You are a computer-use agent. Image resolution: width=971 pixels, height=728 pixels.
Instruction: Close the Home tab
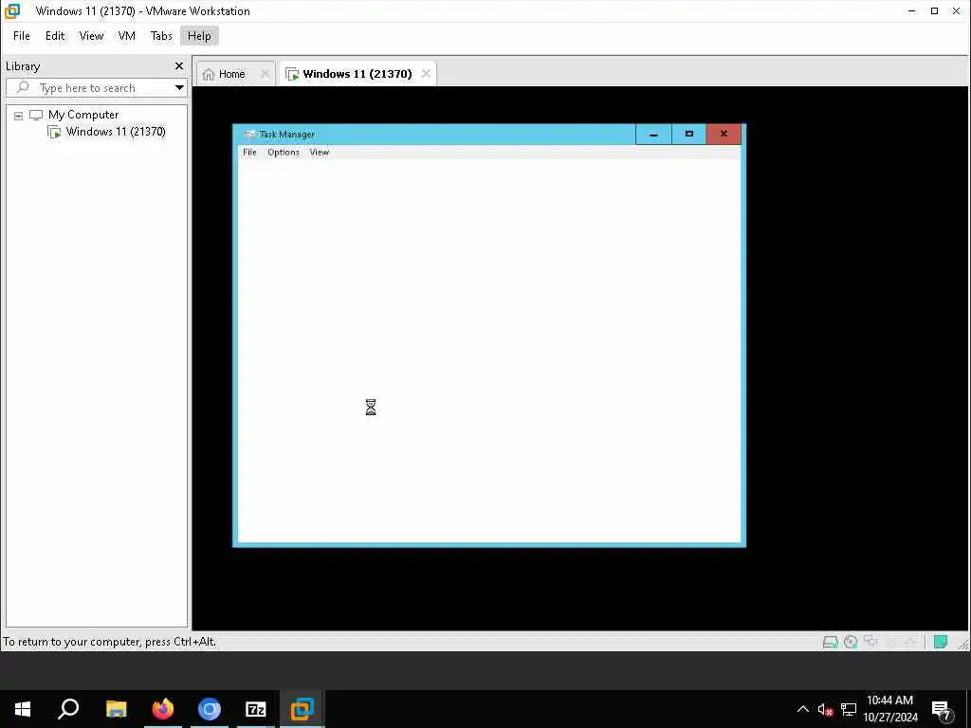(x=265, y=74)
